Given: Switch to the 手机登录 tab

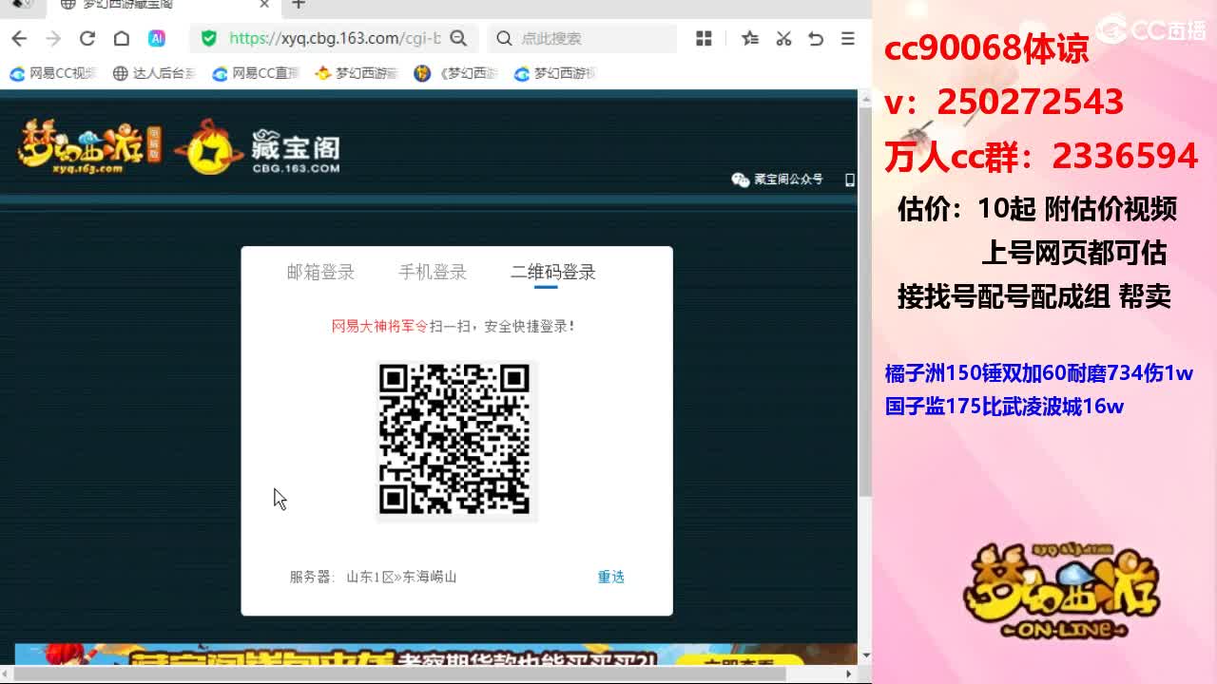Looking at the screenshot, I should click(x=433, y=272).
